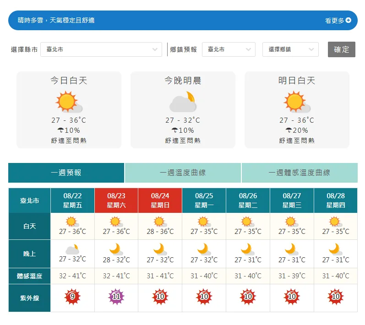Click the sun icon in 今日白天 card
Image resolution: width=365 pixels, height=325 pixels.
point(69,102)
